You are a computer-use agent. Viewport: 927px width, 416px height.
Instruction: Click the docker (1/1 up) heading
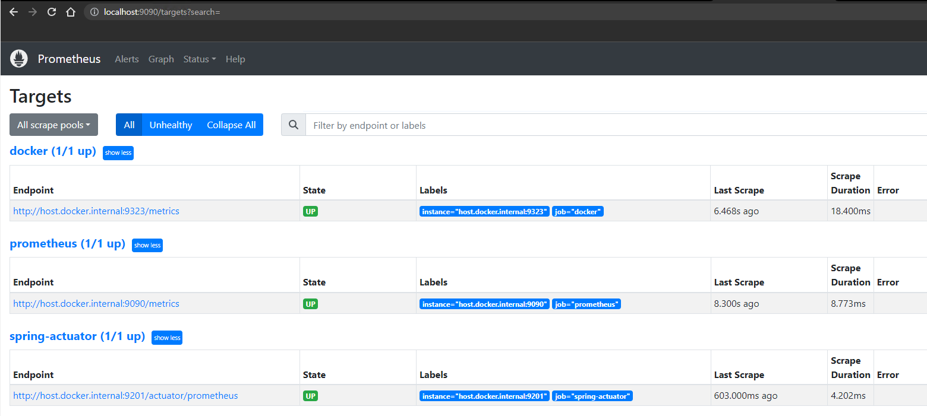point(53,151)
